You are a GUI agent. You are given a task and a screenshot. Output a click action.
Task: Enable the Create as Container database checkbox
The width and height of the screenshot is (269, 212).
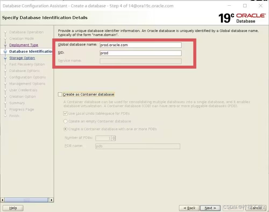click(x=60, y=94)
